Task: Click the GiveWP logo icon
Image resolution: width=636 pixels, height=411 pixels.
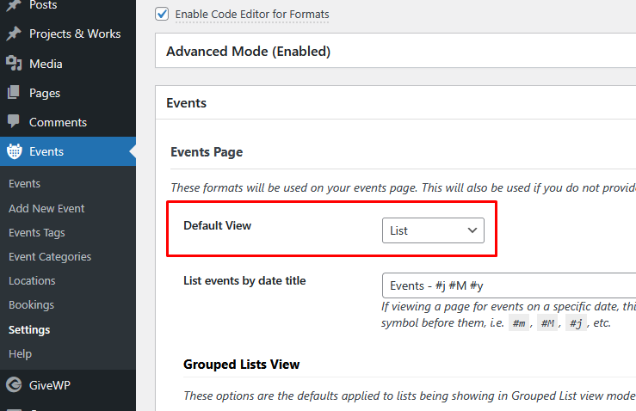Action: click(14, 385)
